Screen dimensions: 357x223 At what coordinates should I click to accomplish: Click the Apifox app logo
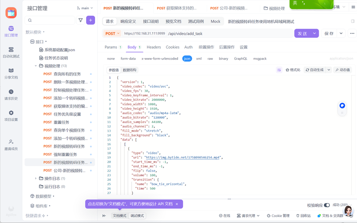click(x=11, y=13)
